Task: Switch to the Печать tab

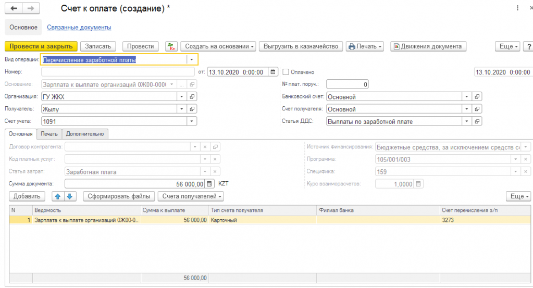Action: point(49,134)
